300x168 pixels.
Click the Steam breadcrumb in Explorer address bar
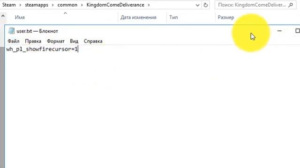(x=9, y=5)
